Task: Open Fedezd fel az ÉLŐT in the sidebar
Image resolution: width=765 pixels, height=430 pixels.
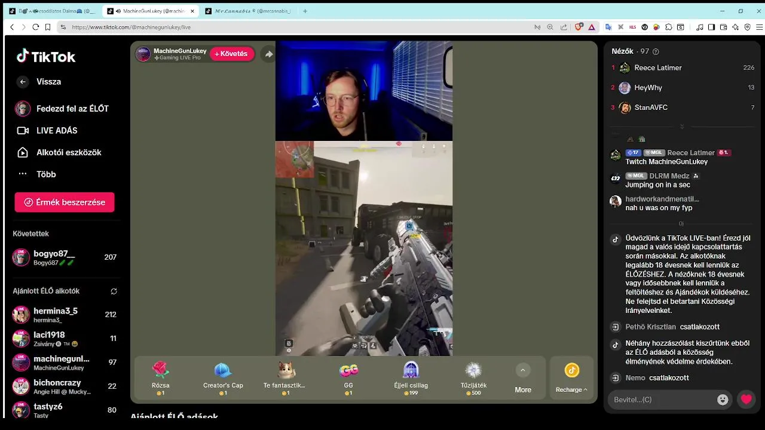Action: coord(62,109)
